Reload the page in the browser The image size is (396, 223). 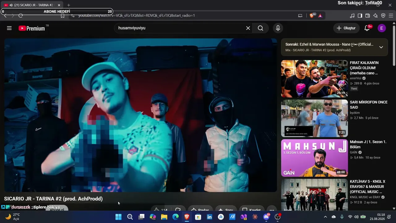pyautogui.click(x=21, y=15)
